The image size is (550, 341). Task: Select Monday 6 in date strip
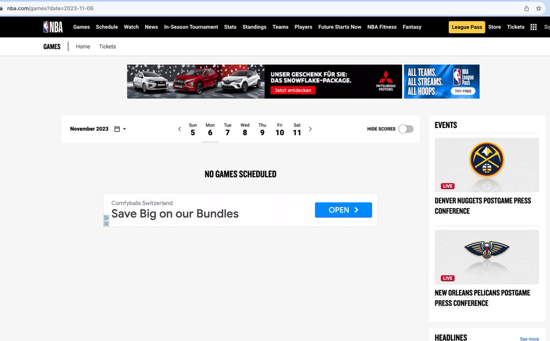(210, 129)
